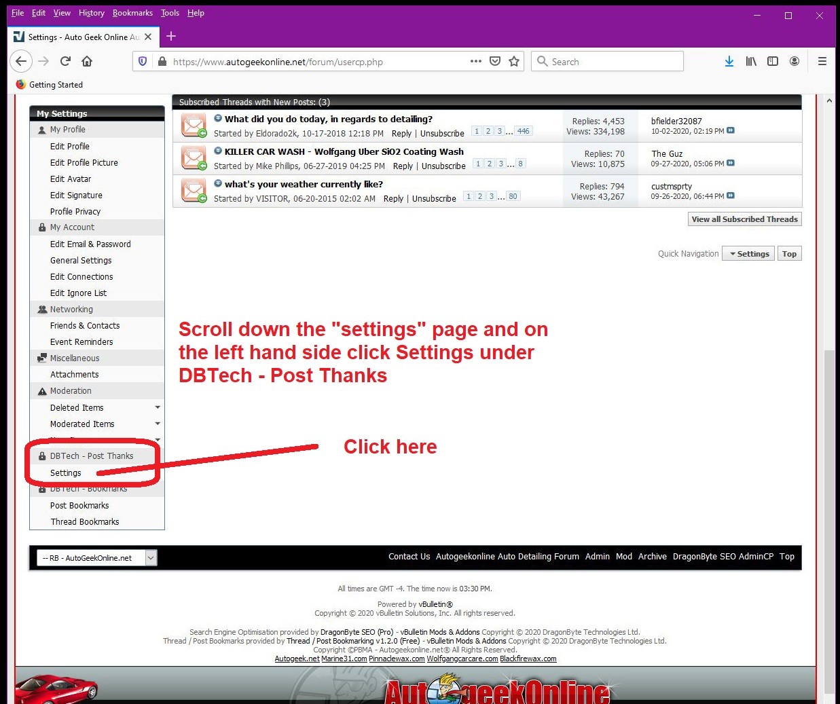Viewport: 840px width, 704px height.
Task: Open the Downloads panel
Action: point(729,61)
